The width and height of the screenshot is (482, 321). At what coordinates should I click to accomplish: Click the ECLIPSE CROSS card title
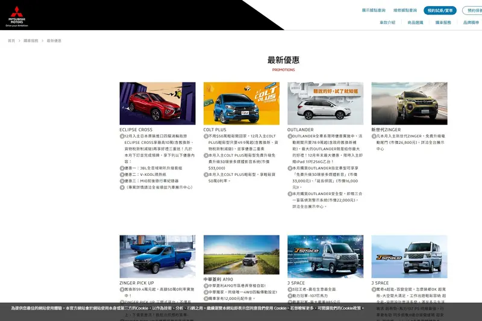(136, 129)
